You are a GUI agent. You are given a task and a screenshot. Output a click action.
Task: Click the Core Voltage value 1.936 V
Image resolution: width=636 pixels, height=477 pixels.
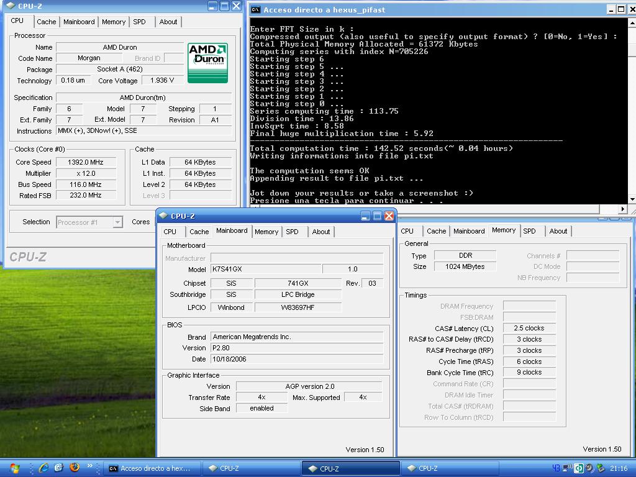[162, 80]
